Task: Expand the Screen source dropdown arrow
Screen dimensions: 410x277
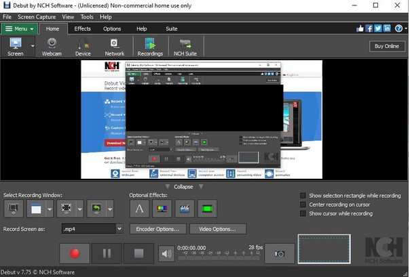Action: click(x=33, y=46)
